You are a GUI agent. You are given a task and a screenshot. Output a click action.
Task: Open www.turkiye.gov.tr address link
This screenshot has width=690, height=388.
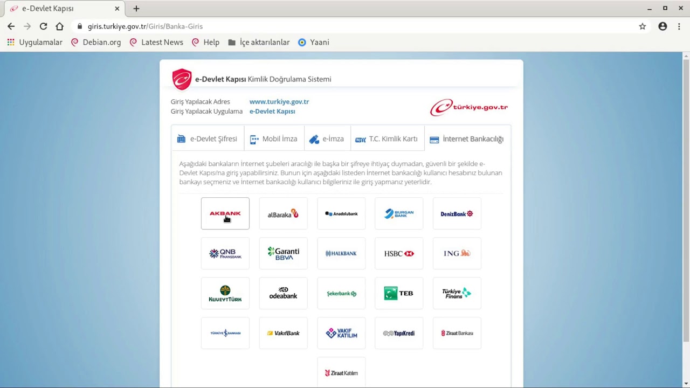279,102
